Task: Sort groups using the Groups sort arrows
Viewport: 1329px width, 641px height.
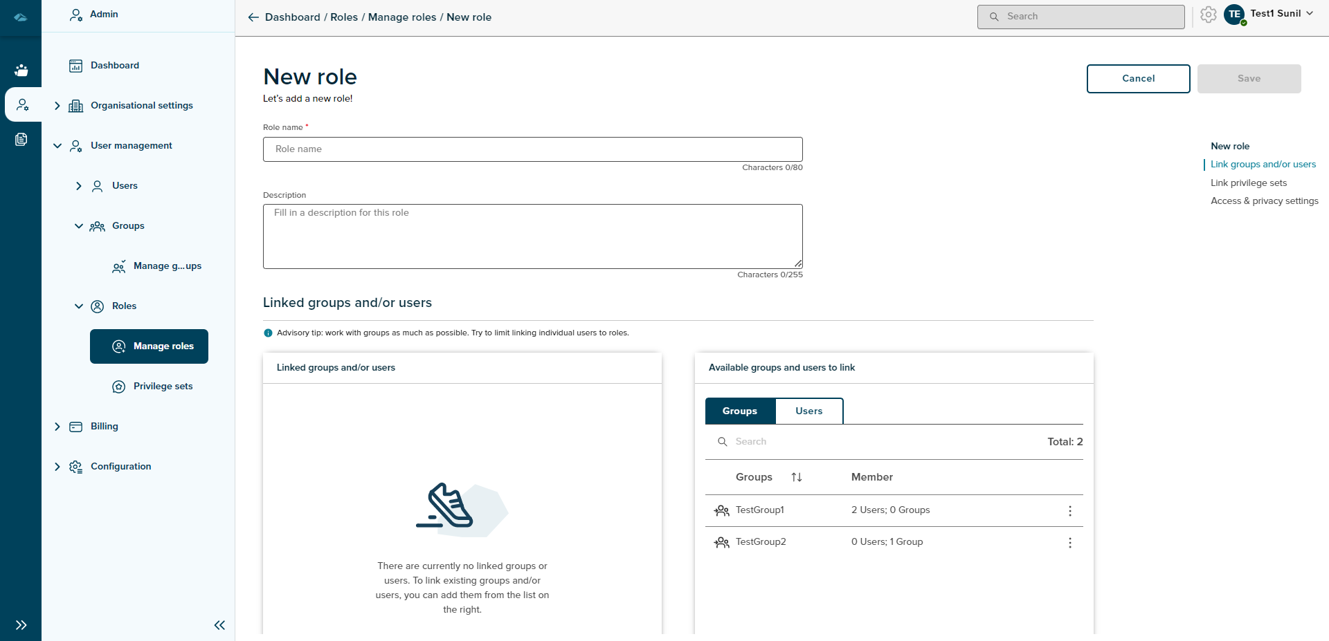Action: pos(797,477)
